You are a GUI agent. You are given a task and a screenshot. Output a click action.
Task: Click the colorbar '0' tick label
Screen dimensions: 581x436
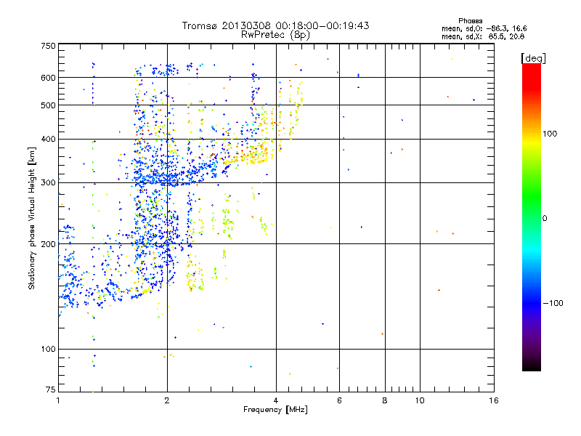tap(545, 218)
